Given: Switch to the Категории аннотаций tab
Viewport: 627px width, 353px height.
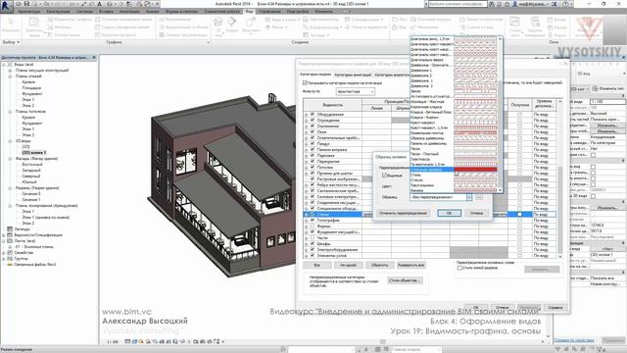Looking at the screenshot, I should (x=353, y=75).
